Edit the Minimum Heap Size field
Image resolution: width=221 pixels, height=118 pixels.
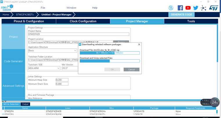(62, 80)
